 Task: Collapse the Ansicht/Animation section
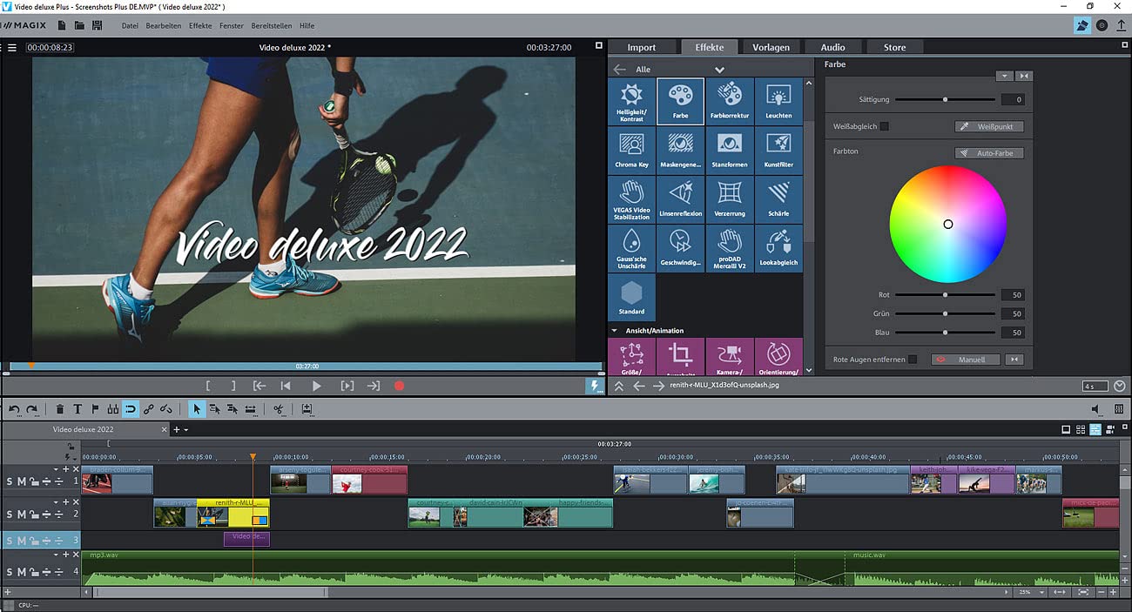click(x=614, y=331)
